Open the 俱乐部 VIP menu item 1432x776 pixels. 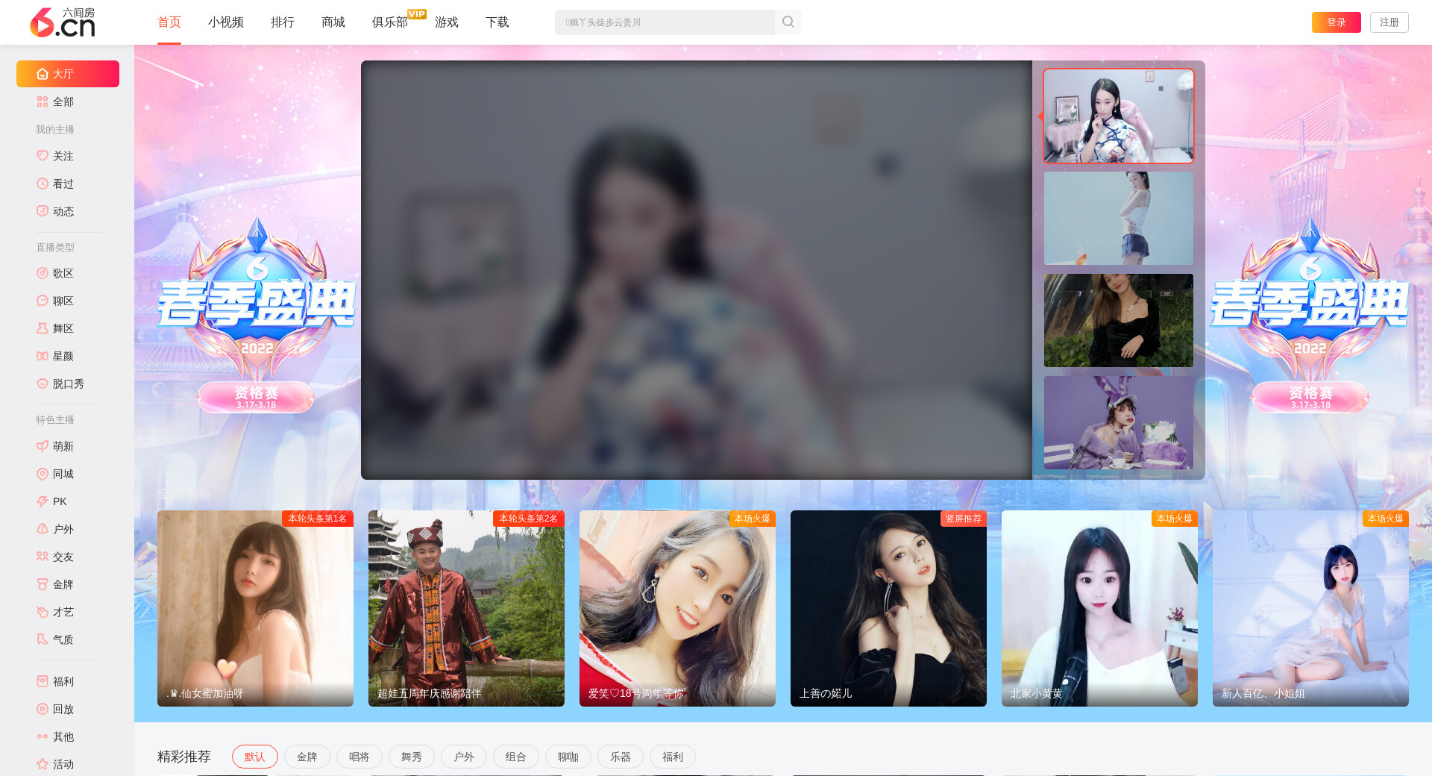(x=389, y=22)
